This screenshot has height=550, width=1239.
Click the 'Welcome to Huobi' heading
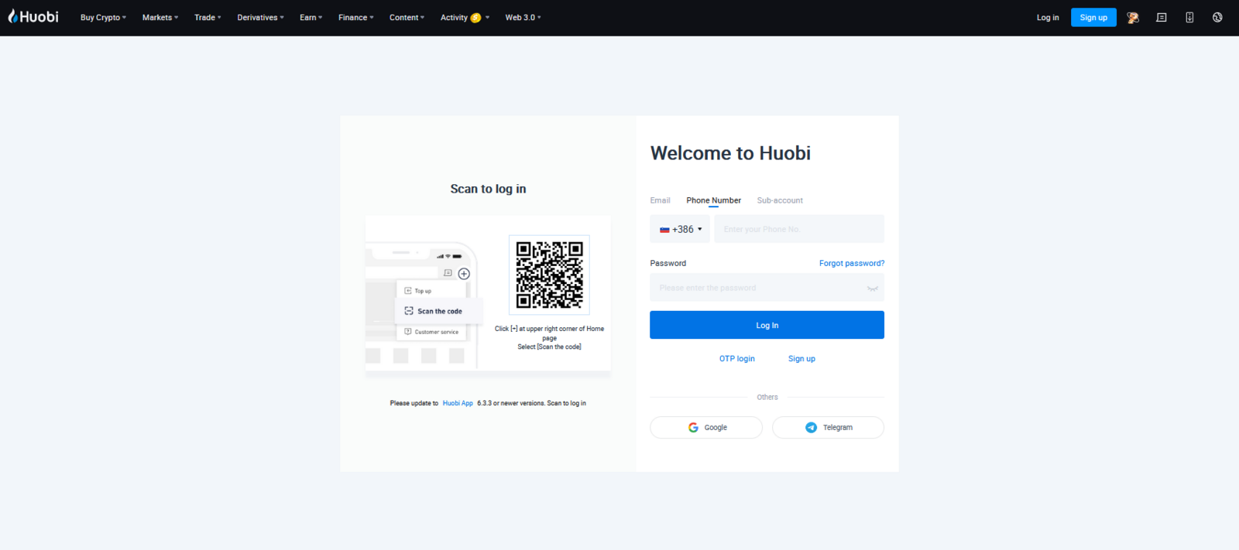730,153
